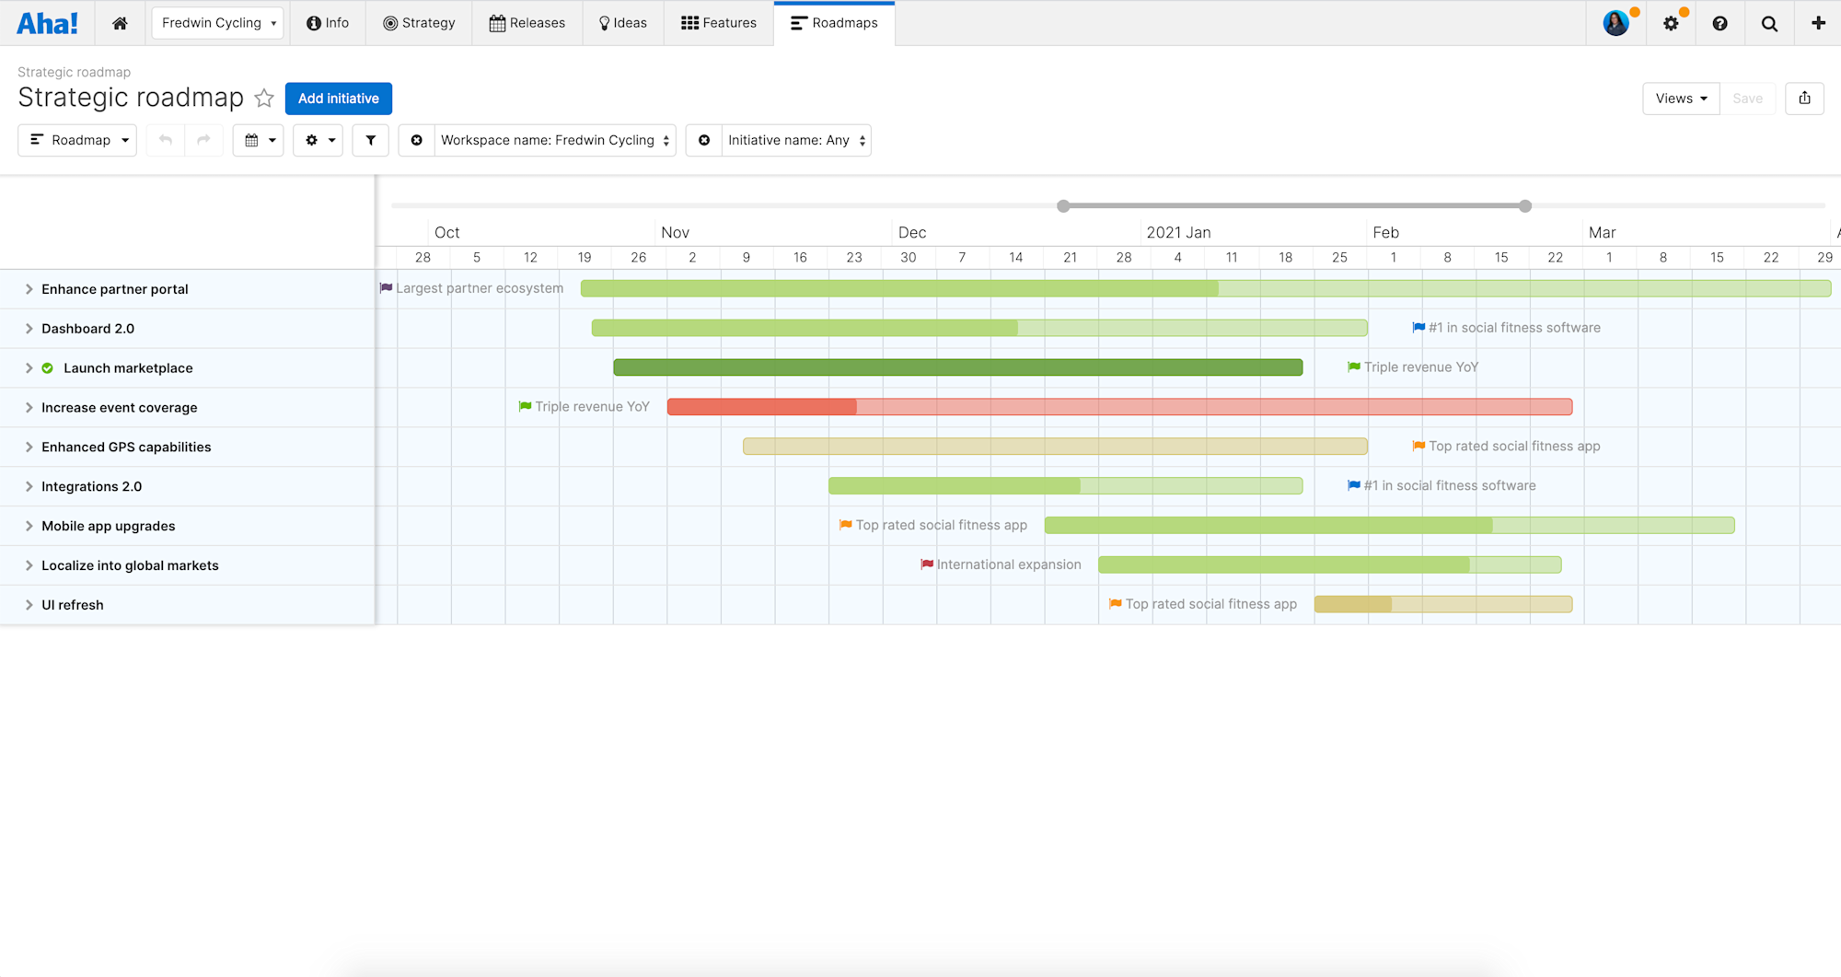Image resolution: width=1841 pixels, height=977 pixels.
Task: Open the roadmap customize gear dropdown
Action: (x=318, y=140)
